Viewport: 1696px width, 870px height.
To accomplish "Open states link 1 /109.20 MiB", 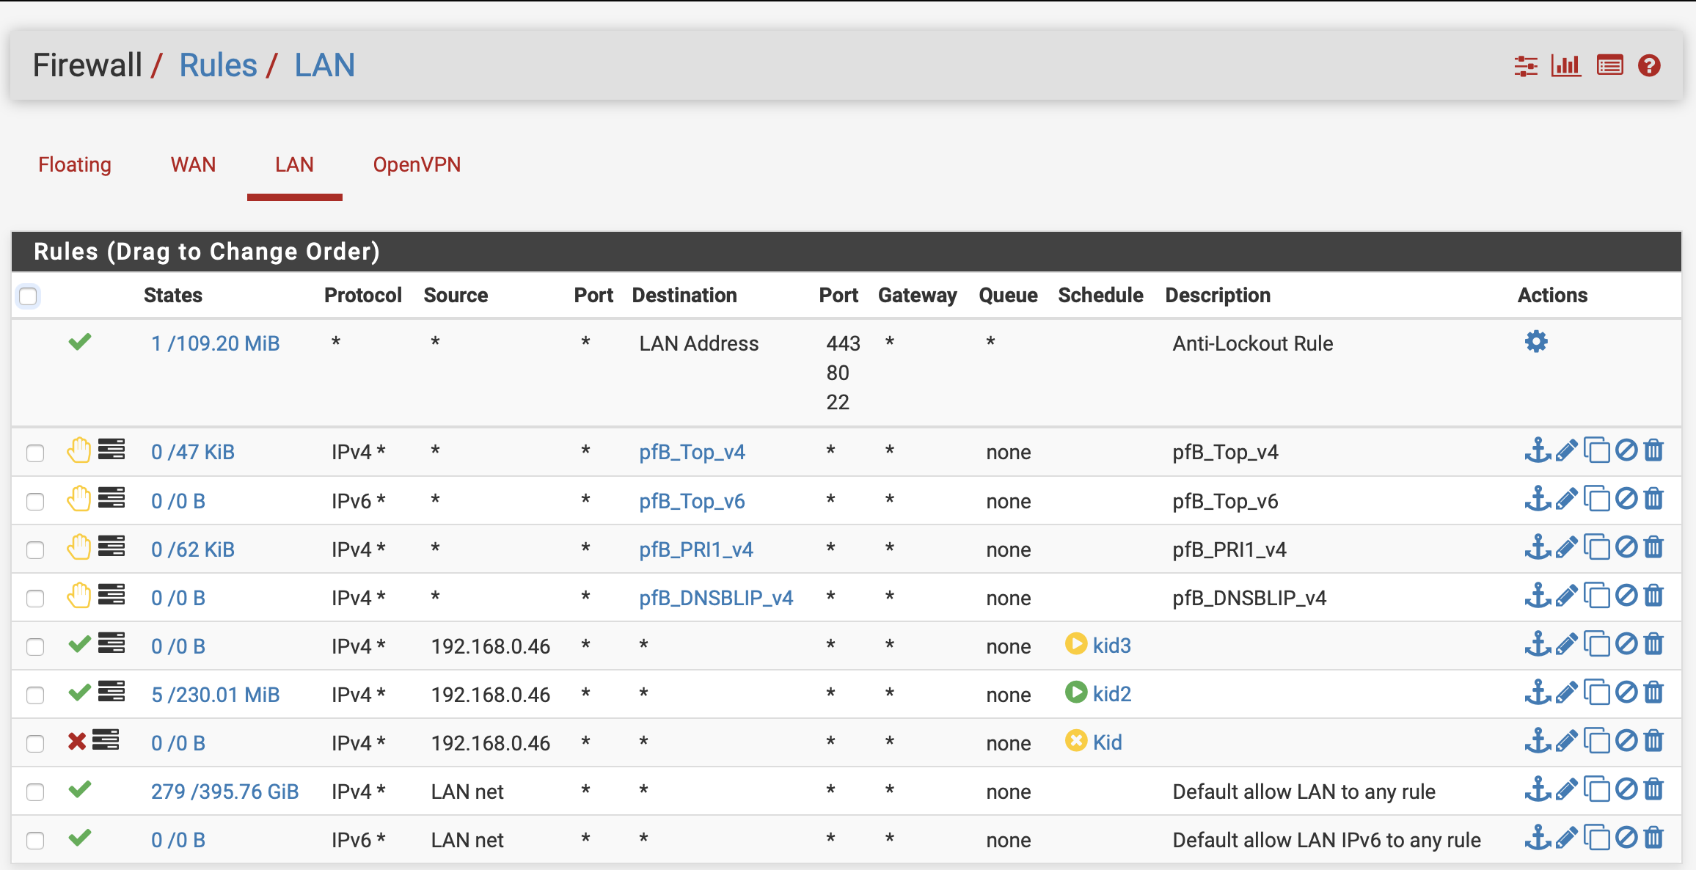I will click(215, 343).
